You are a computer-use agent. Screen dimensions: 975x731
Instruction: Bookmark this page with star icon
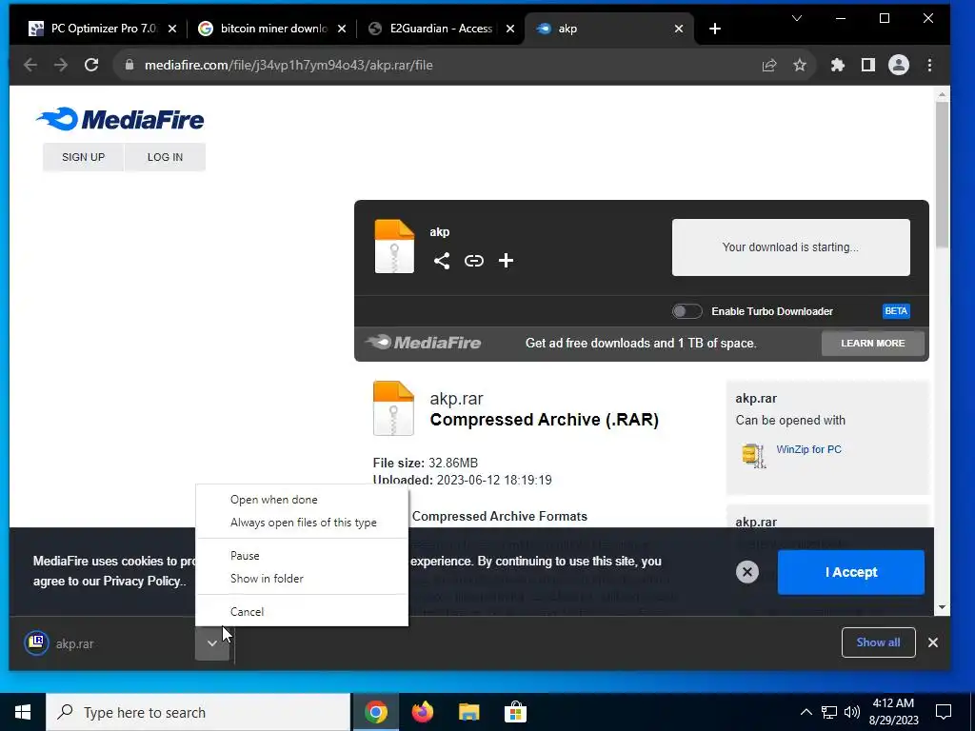pyautogui.click(x=800, y=65)
